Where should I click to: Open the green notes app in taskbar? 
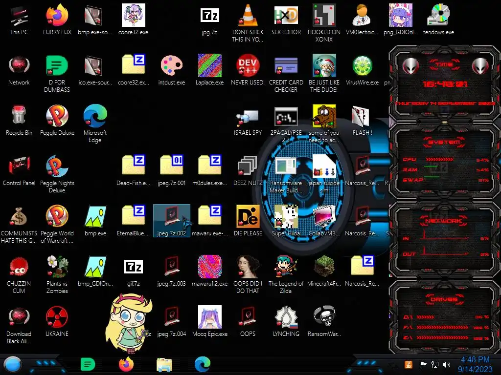click(x=88, y=364)
